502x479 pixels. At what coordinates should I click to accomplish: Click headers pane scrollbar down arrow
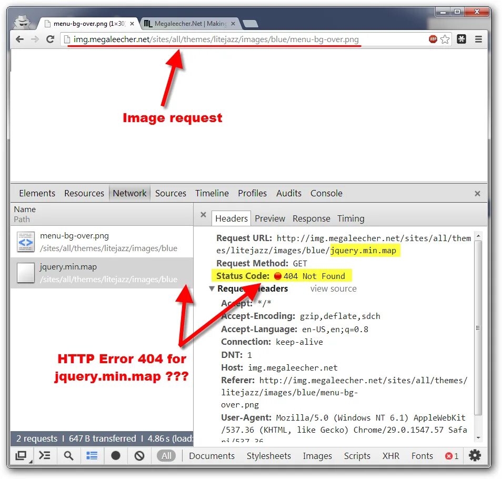[478, 438]
